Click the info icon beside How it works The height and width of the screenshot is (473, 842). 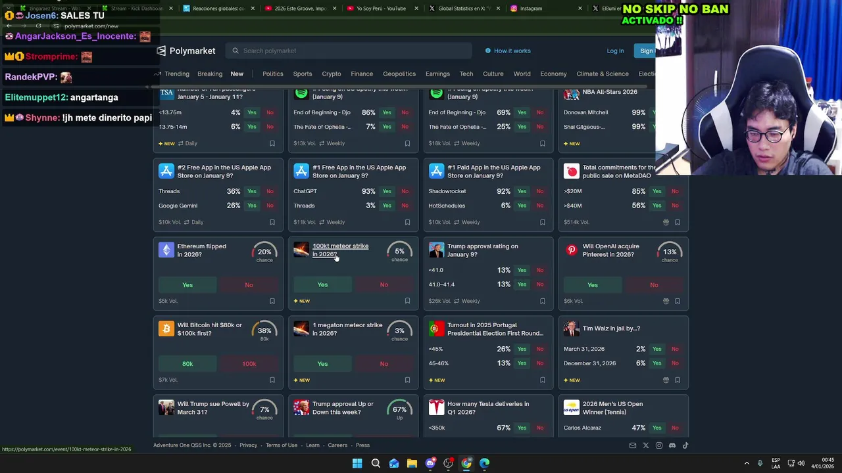(x=488, y=51)
